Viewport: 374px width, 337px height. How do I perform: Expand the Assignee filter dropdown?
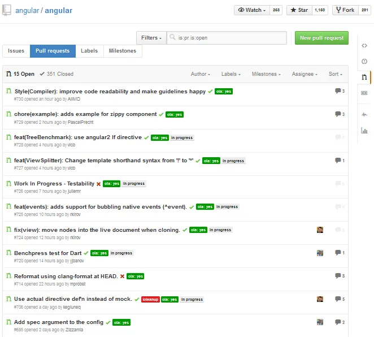(x=305, y=74)
